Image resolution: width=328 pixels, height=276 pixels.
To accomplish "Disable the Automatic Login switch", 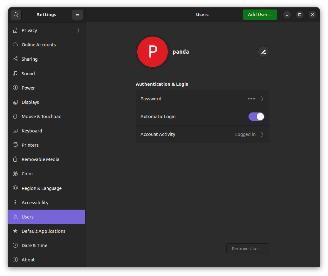I will pyautogui.click(x=256, y=117).
